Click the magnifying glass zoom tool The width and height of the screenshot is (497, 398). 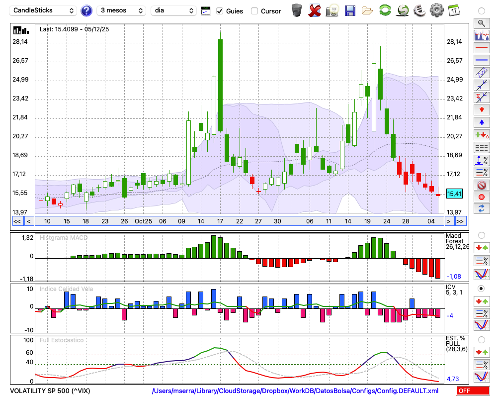coord(481,23)
